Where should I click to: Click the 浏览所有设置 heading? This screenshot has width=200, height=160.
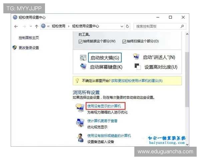tap(86, 92)
